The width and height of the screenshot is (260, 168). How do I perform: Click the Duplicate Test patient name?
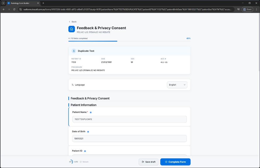pos(86,51)
